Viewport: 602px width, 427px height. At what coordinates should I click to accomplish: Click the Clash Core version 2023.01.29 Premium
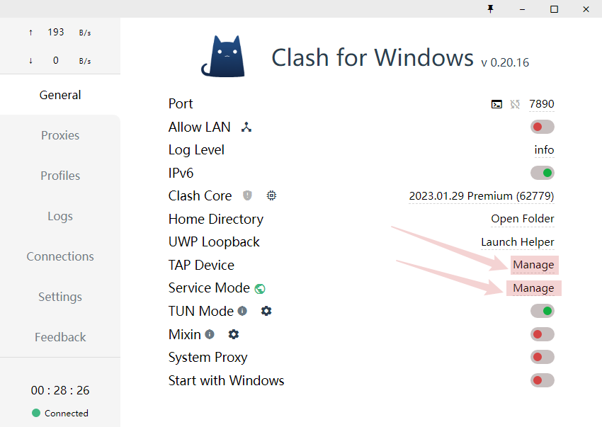(x=482, y=196)
